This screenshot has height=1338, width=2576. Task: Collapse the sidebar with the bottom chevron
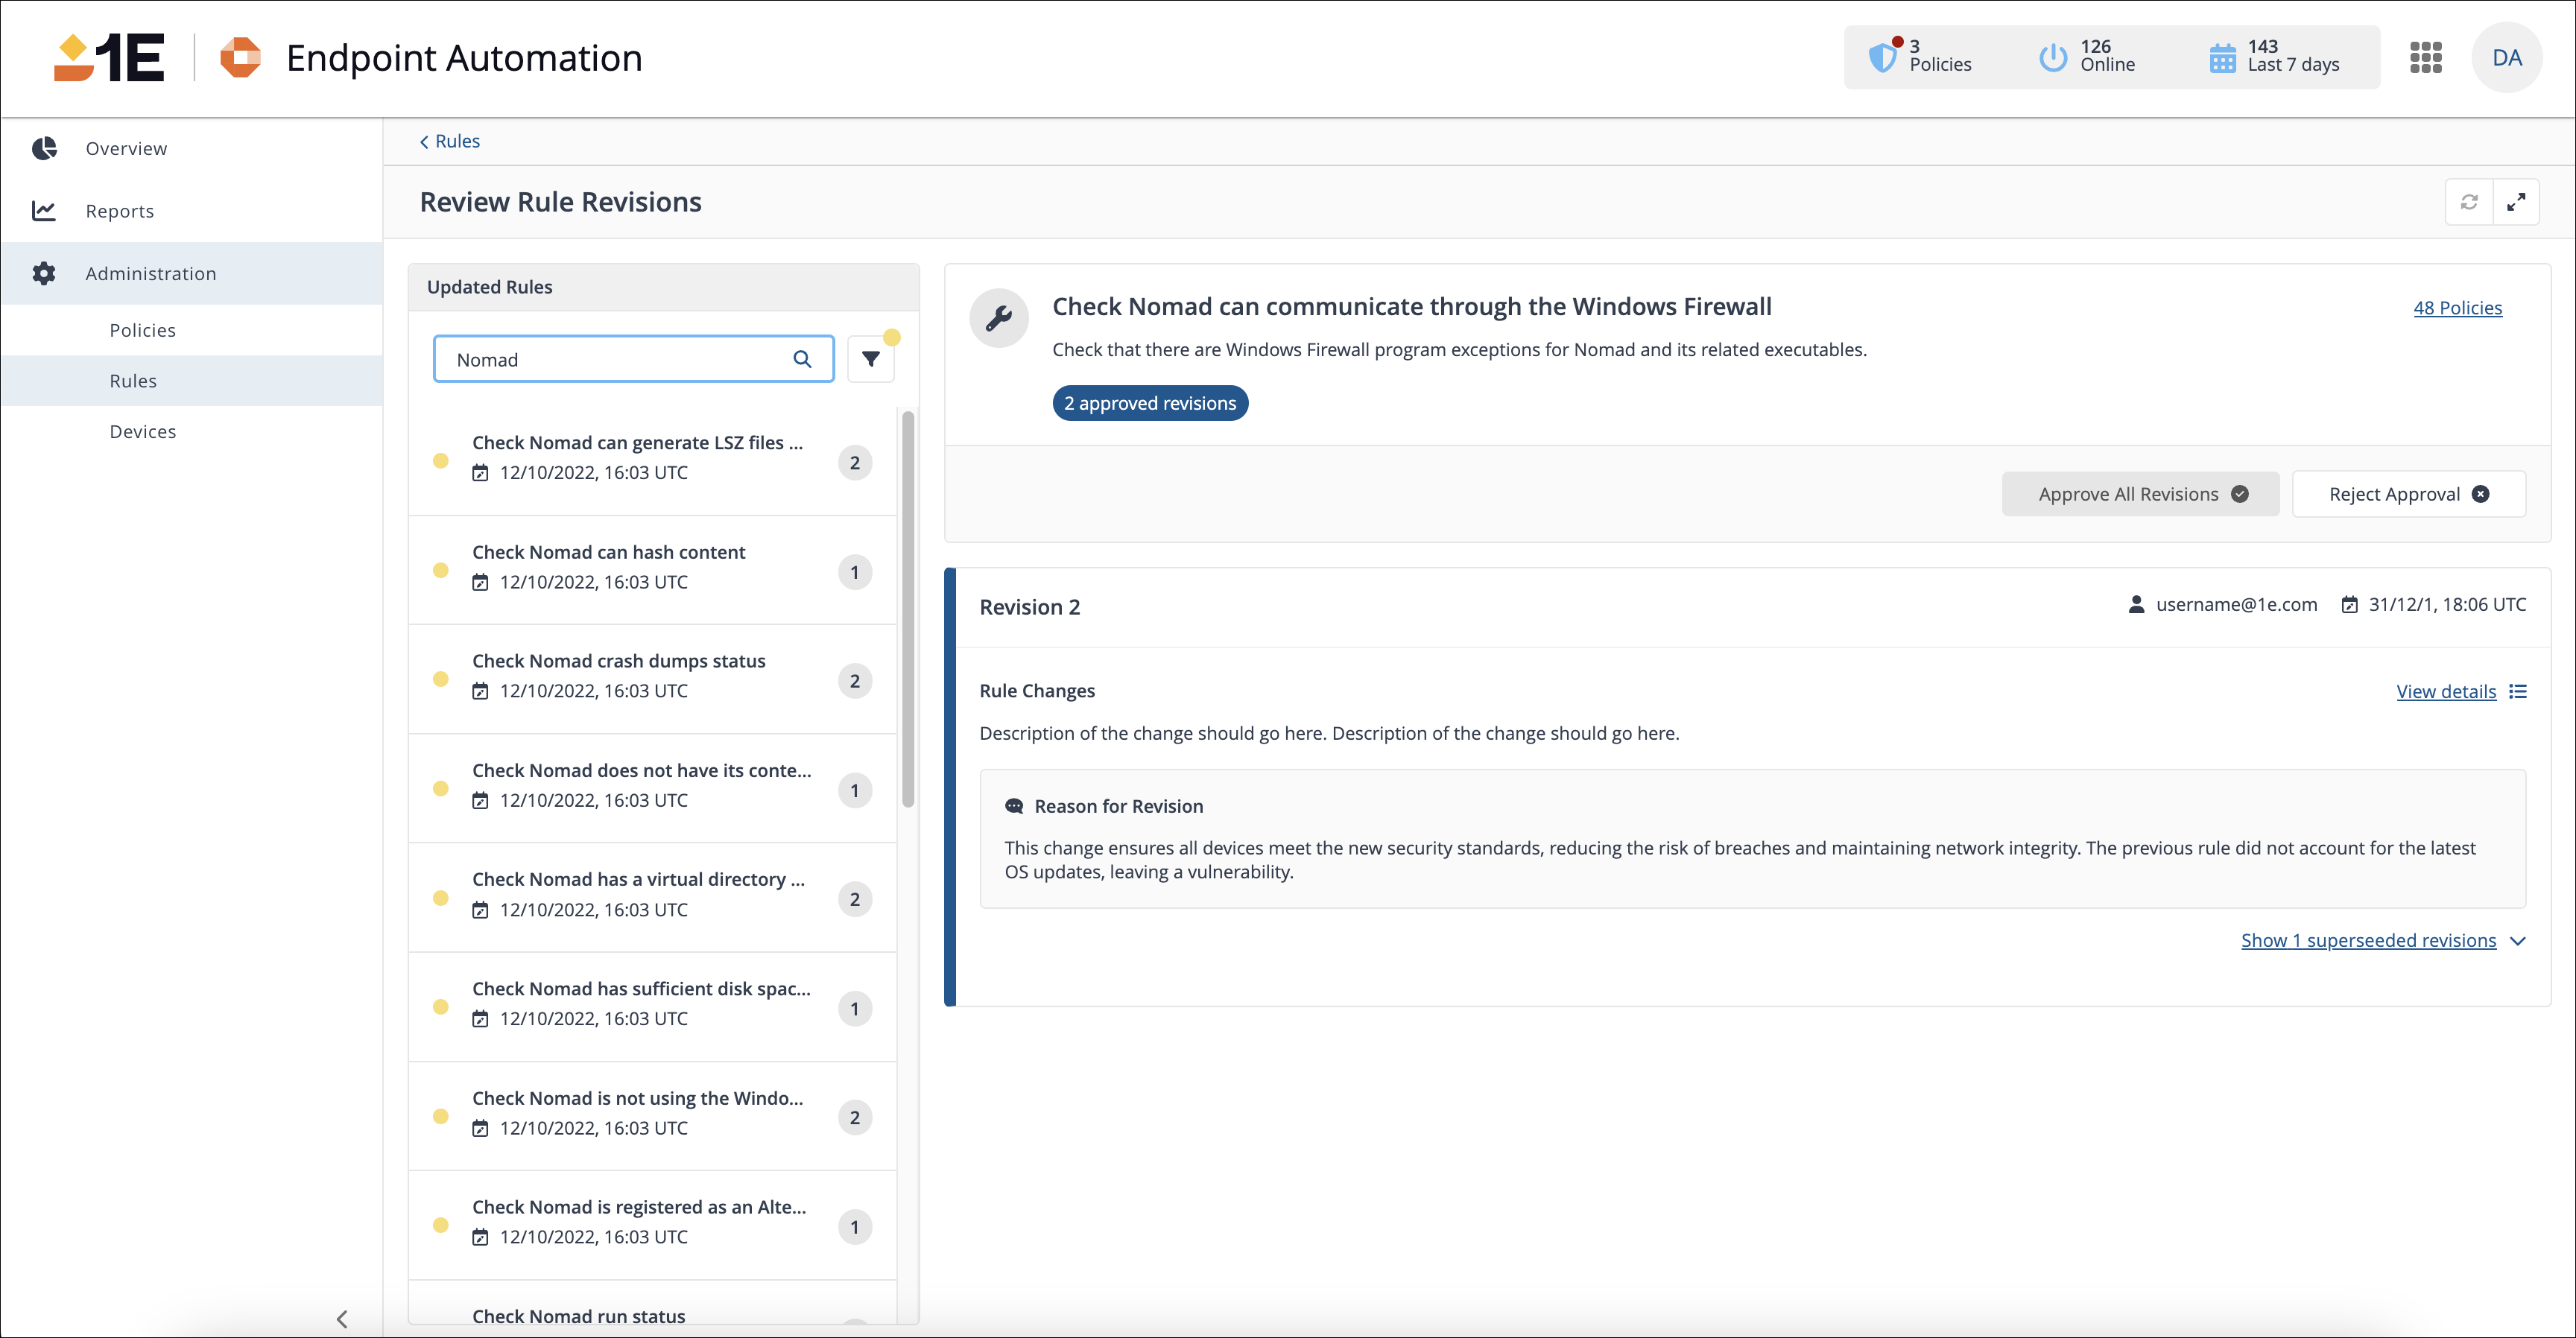coord(342,1318)
